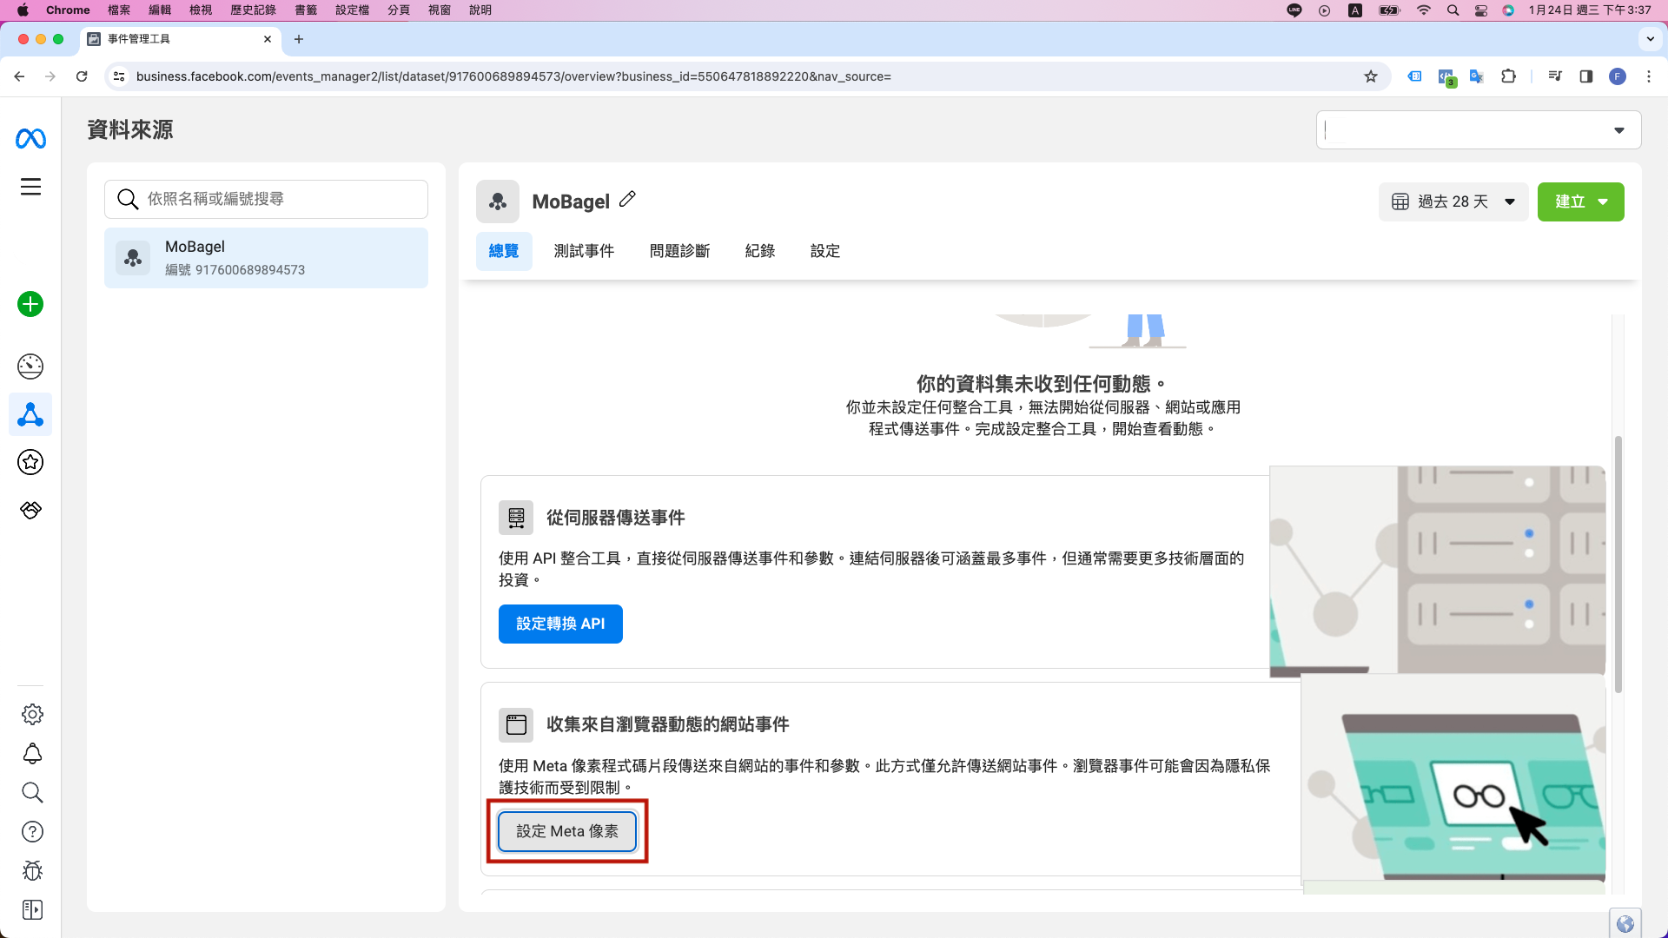Select MoBagel dataset in list
1668x938 pixels.
266,258
